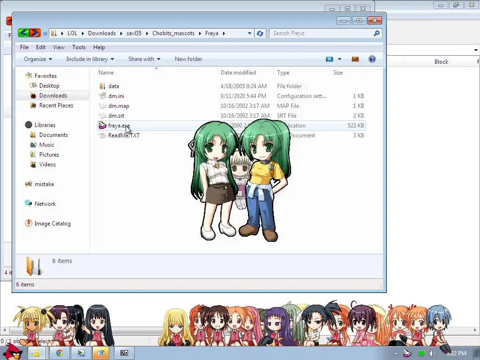Select Recent Places in sidebar
Image resolution: width=480 pixels, height=360 pixels.
point(56,105)
